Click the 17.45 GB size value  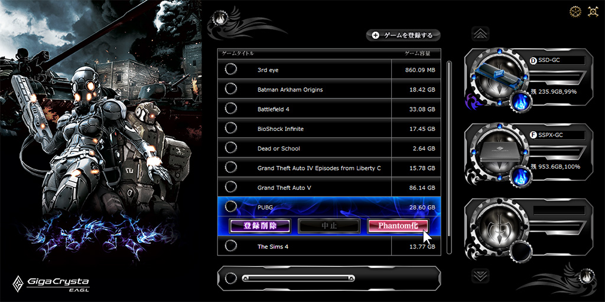(422, 129)
